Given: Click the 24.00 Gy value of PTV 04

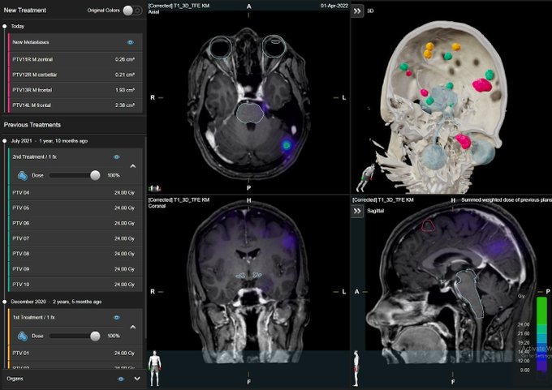Looking at the screenshot, I should (x=125, y=193).
